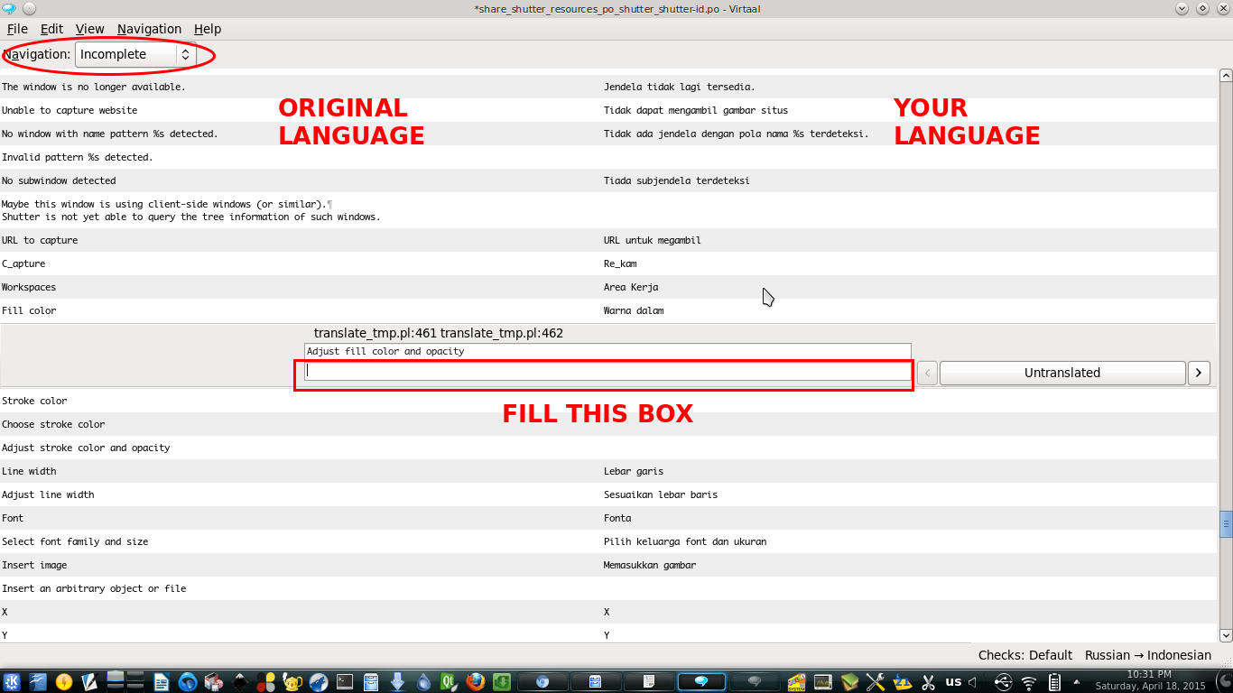
Task: Open the yellow teapot launcher
Action: 292,681
